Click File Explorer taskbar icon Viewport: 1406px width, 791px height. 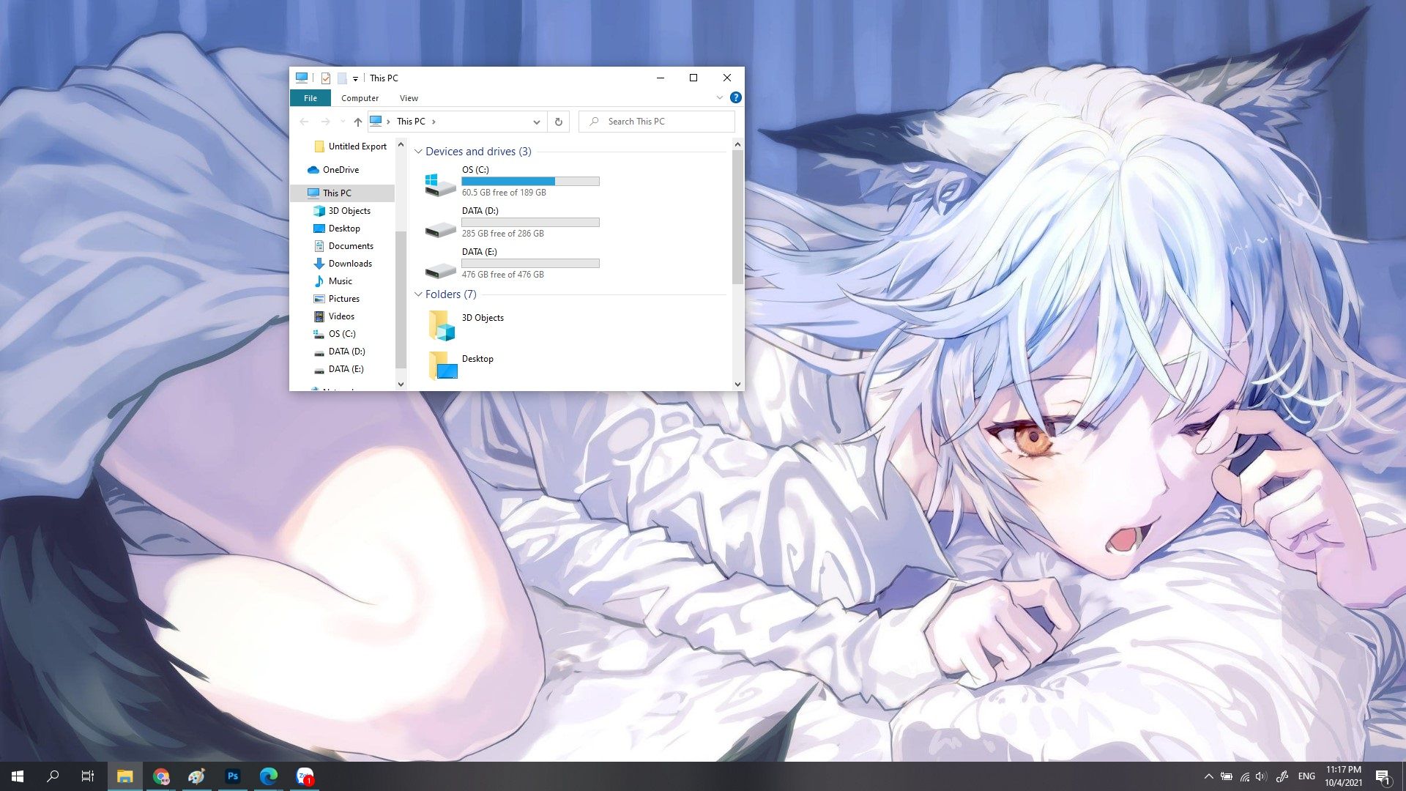[x=125, y=776]
